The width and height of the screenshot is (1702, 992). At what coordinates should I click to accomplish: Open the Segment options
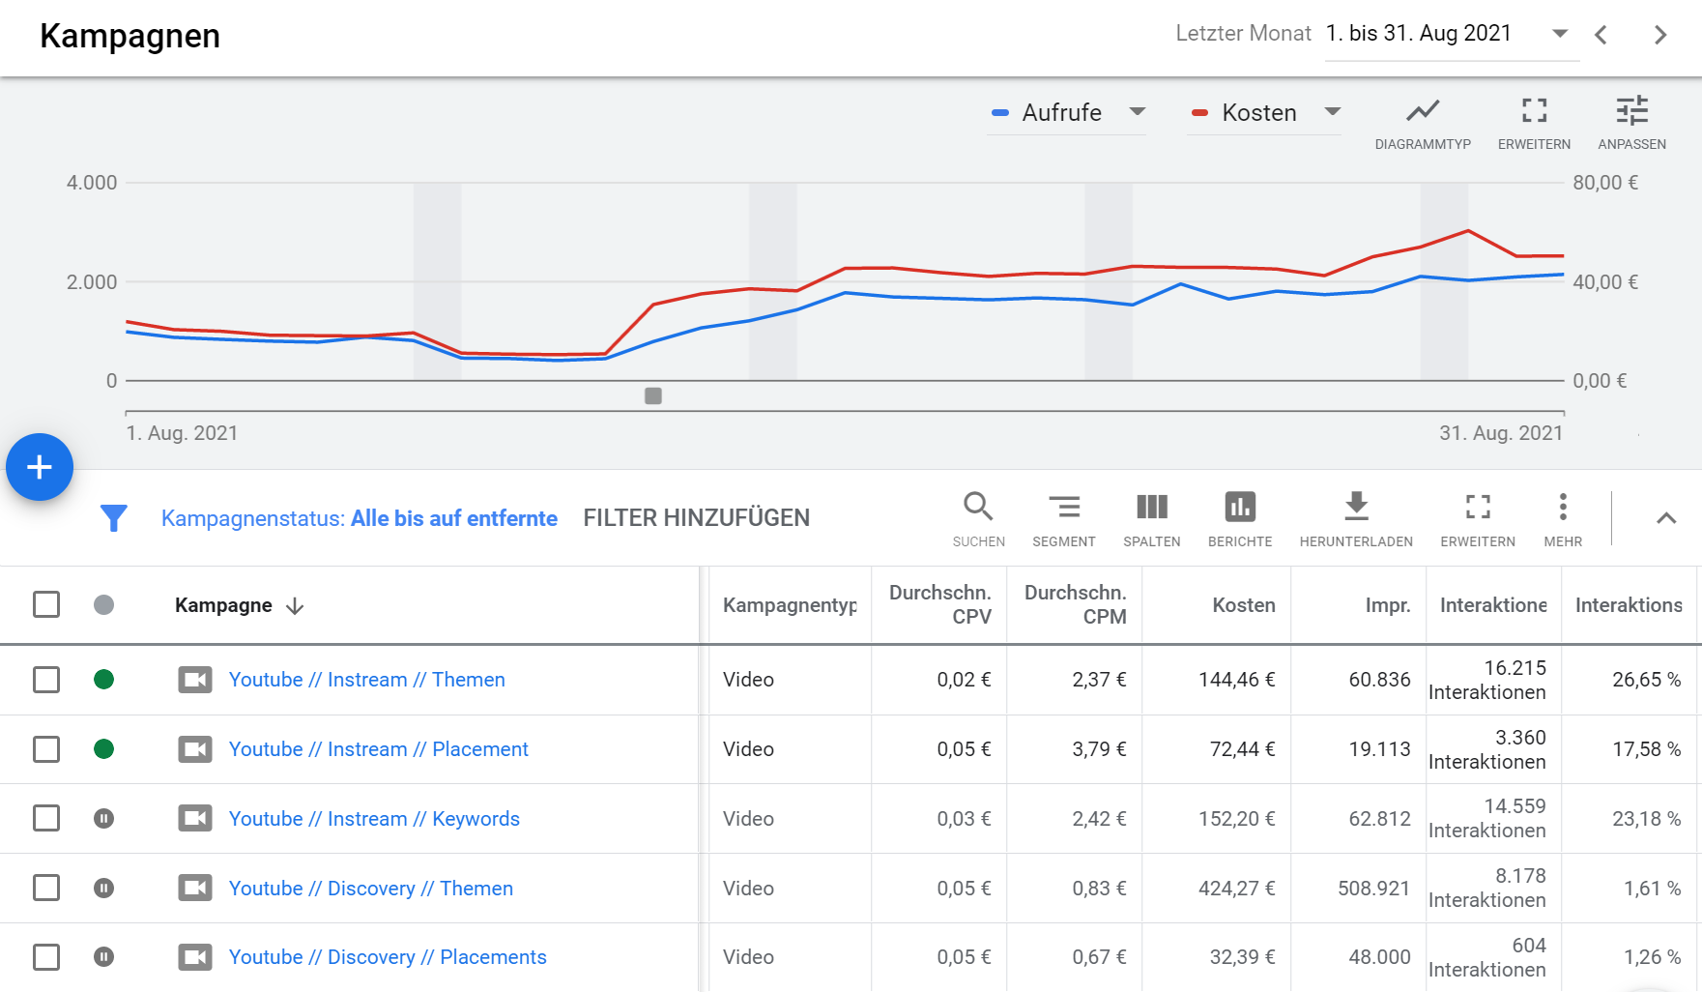click(x=1063, y=519)
